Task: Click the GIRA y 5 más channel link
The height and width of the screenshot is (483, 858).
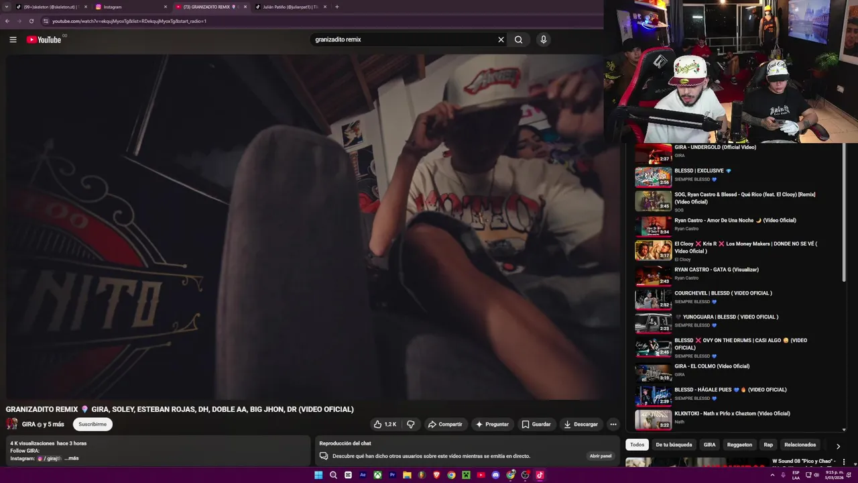Action: pyautogui.click(x=43, y=424)
